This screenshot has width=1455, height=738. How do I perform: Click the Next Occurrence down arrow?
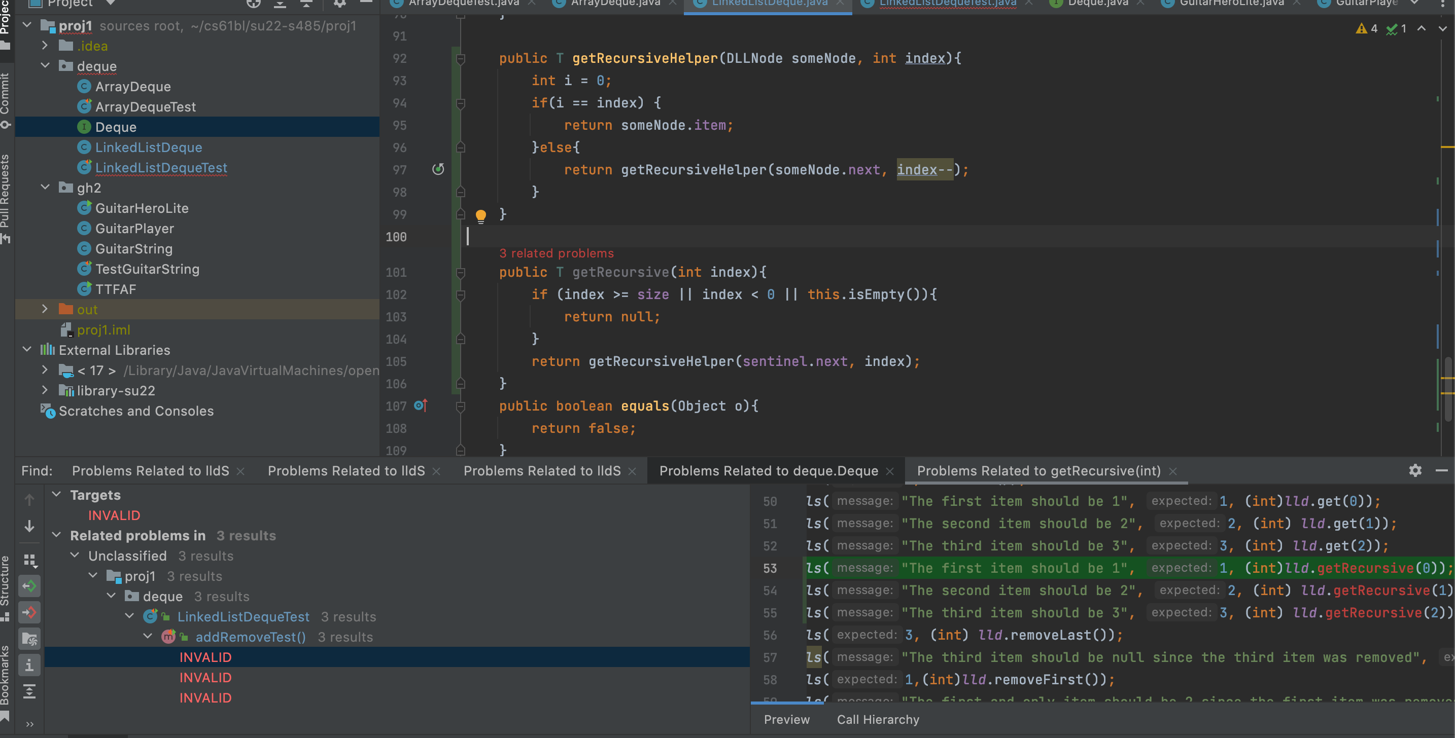(29, 526)
